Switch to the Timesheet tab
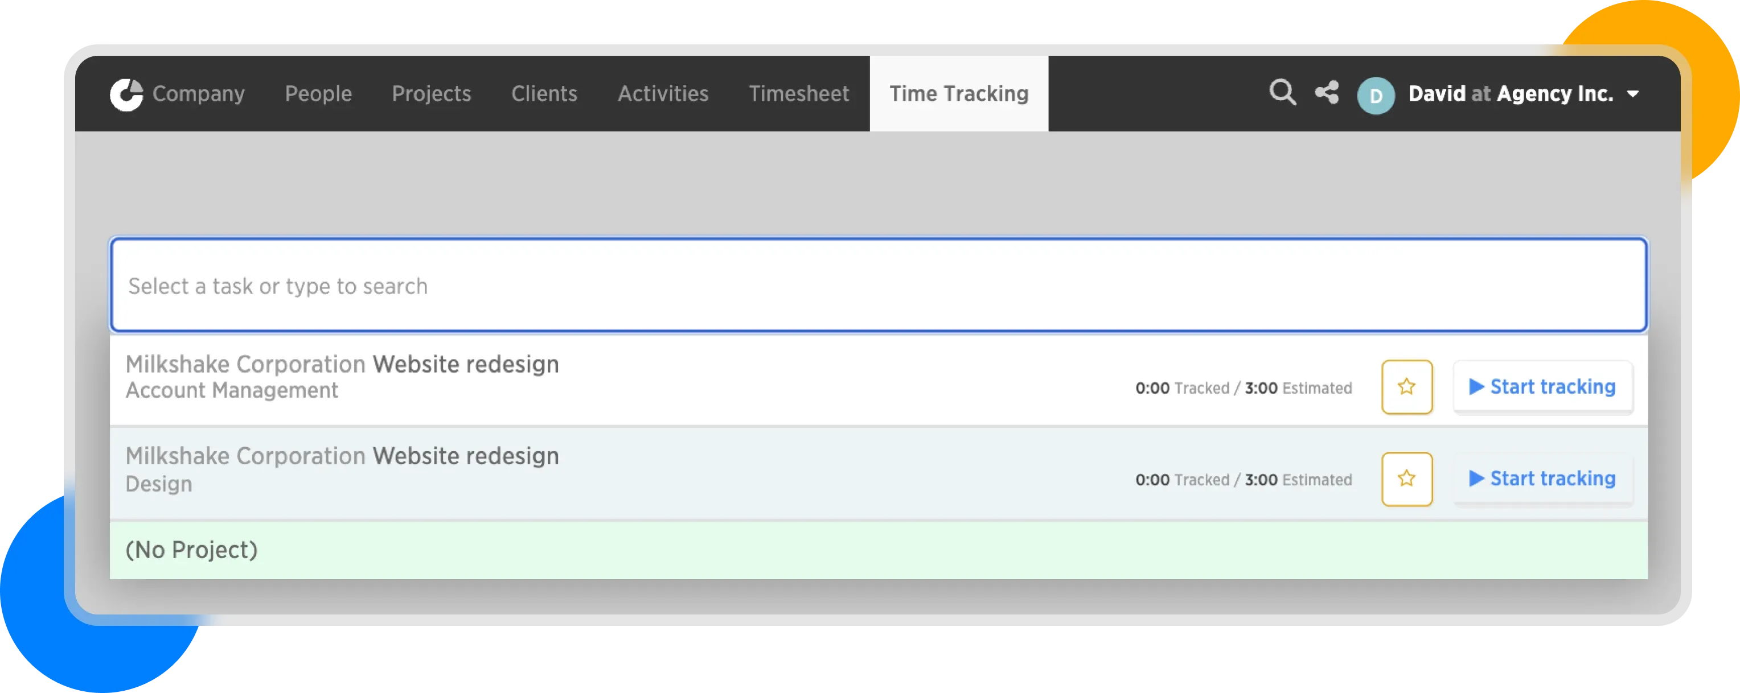 pyautogui.click(x=798, y=94)
